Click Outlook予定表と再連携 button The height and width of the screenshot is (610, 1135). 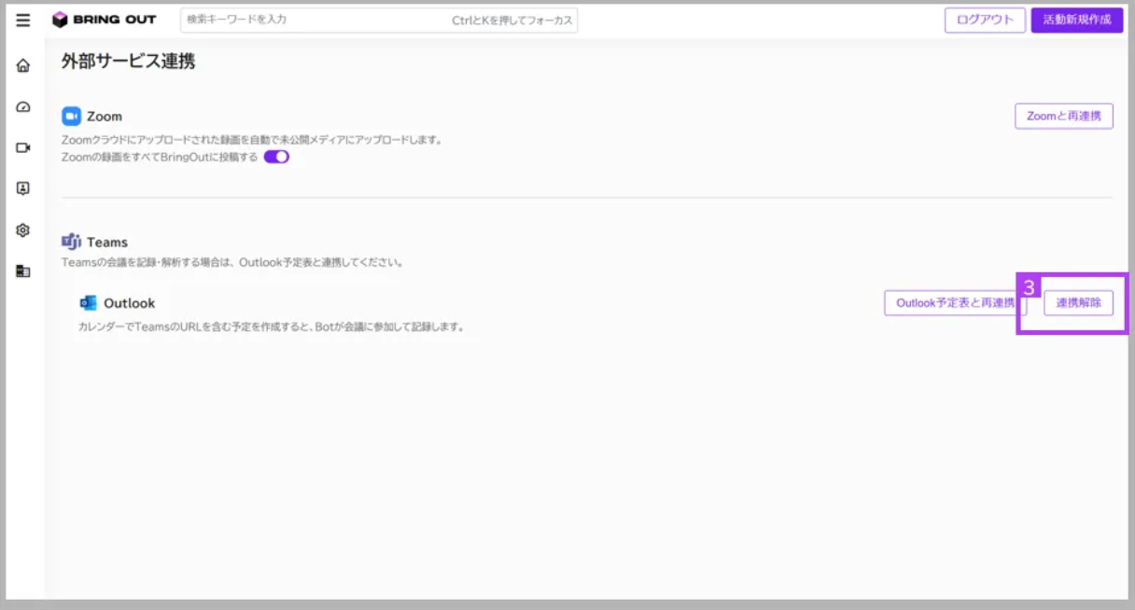click(x=955, y=303)
